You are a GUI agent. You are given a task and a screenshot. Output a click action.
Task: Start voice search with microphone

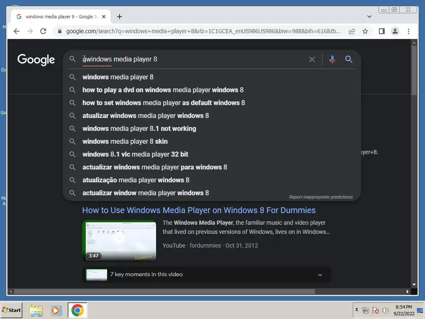click(332, 59)
